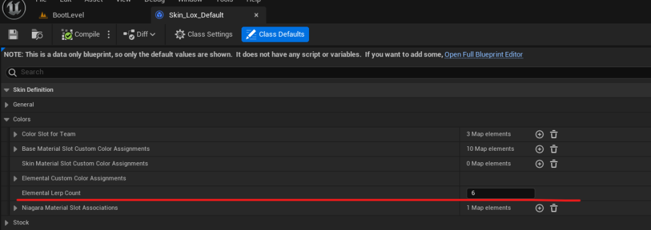
Task: Open Full Blueprint Editor link
Action: pyautogui.click(x=484, y=54)
